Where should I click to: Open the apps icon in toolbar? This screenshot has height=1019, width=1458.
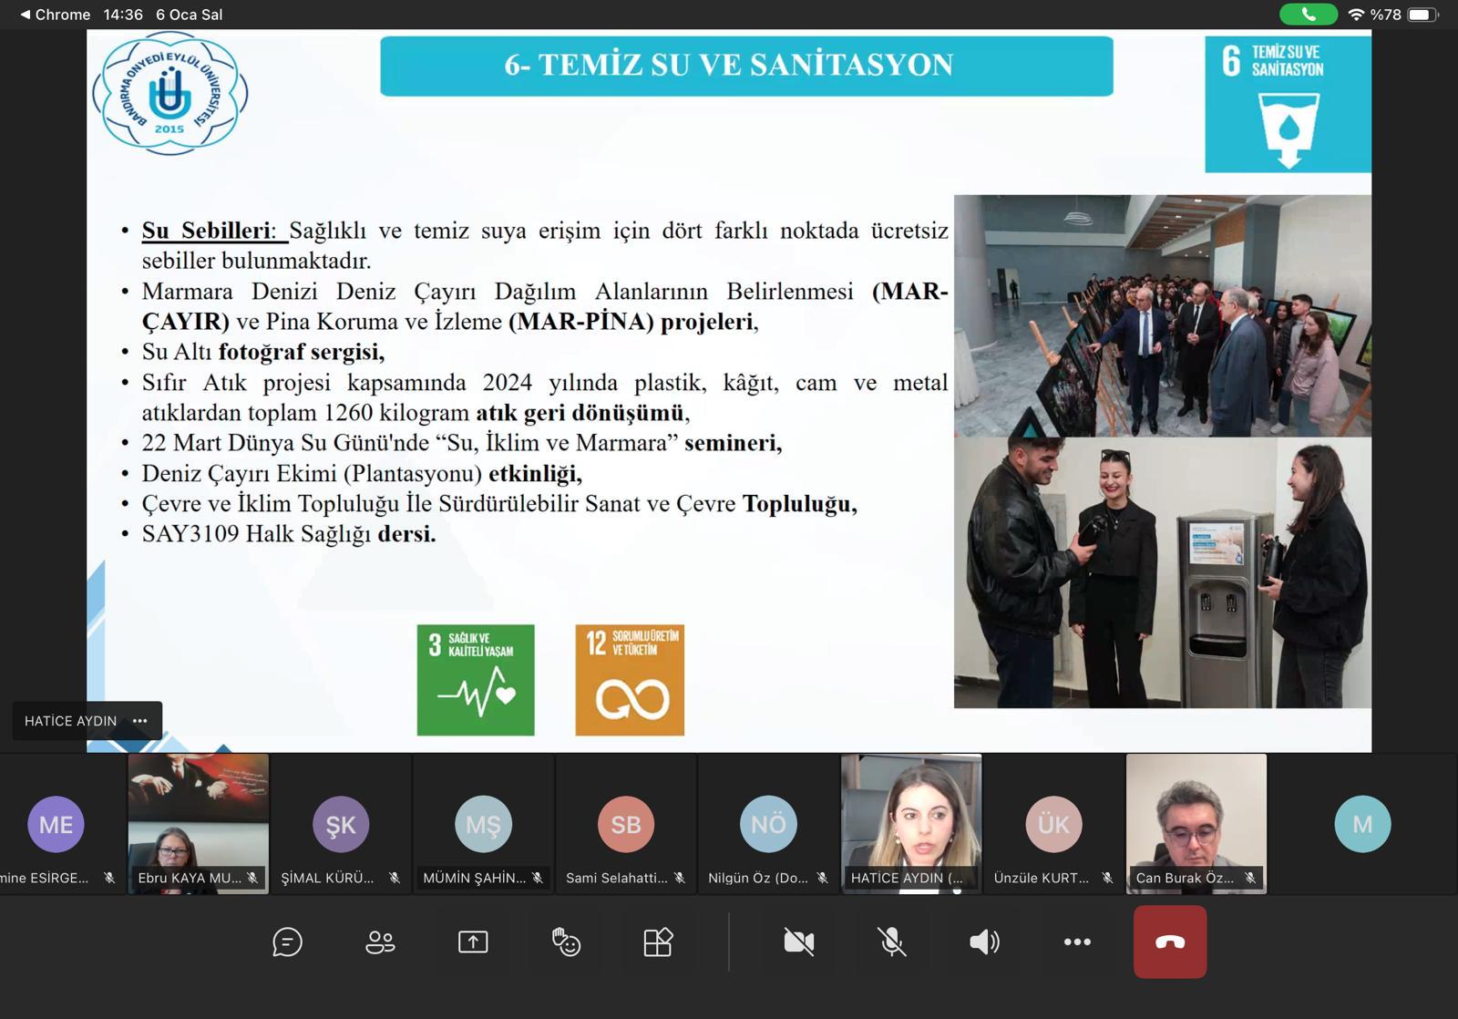click(658, 942)
